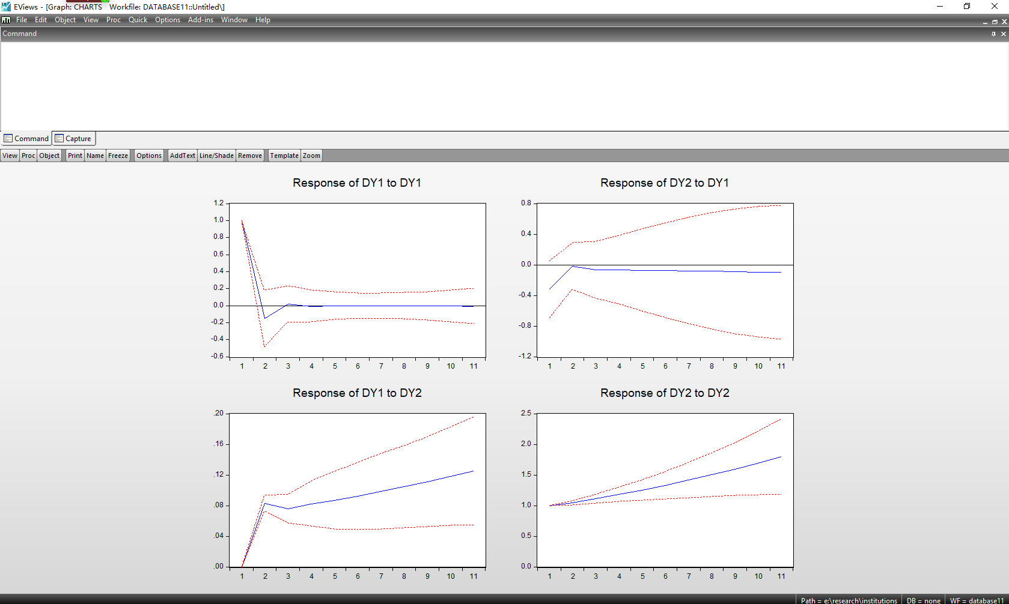
Task: Open the File menu
Action: pyautogui.click(x=22, y=20)
